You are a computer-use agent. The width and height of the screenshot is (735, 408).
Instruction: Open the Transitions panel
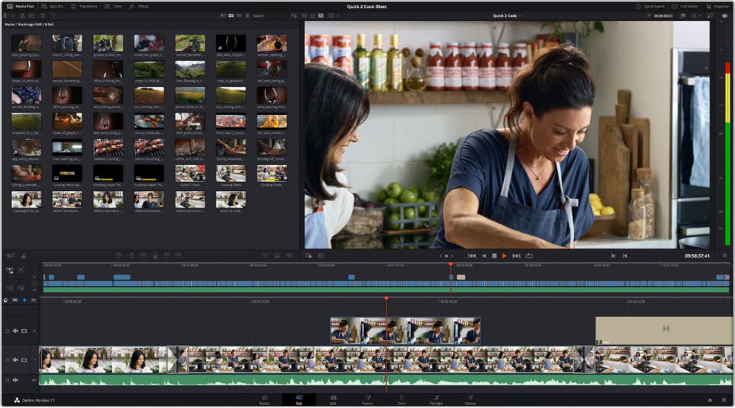pyautogui.click(x=84, y=6)
